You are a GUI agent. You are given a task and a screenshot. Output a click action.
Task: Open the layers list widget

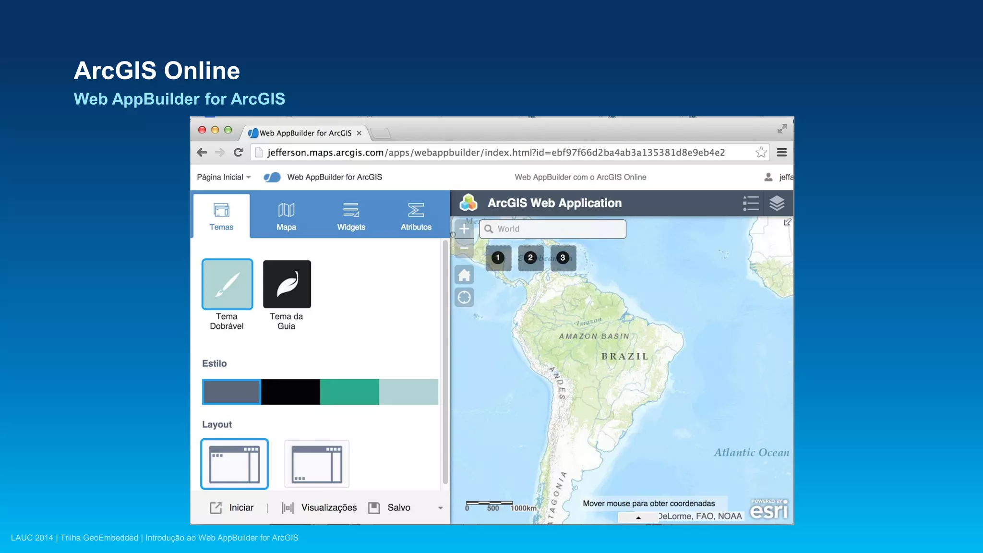[777, 203]
